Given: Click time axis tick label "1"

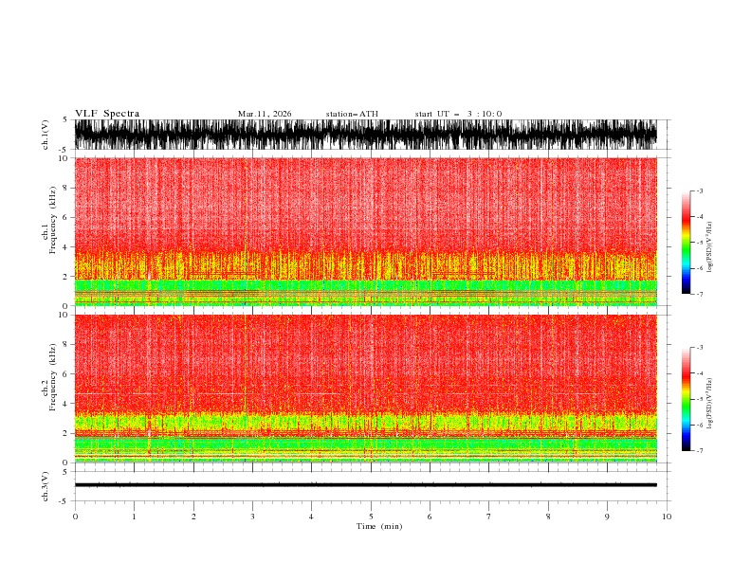Looking at the screenshot, I should (x=134, y=517).
